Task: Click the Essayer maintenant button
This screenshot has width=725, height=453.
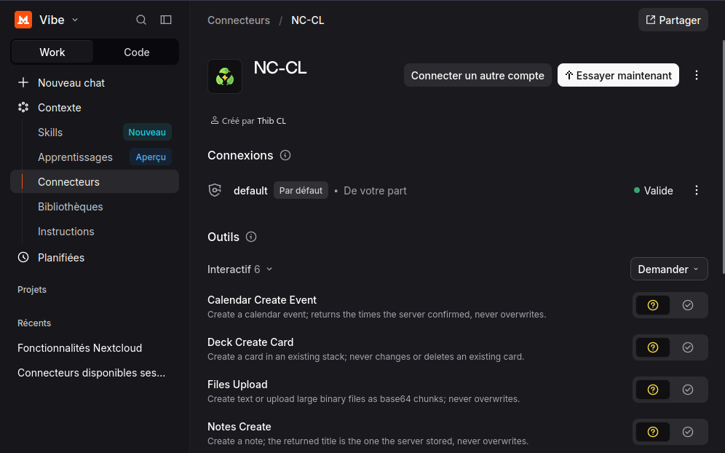Action: pos(618,75)
